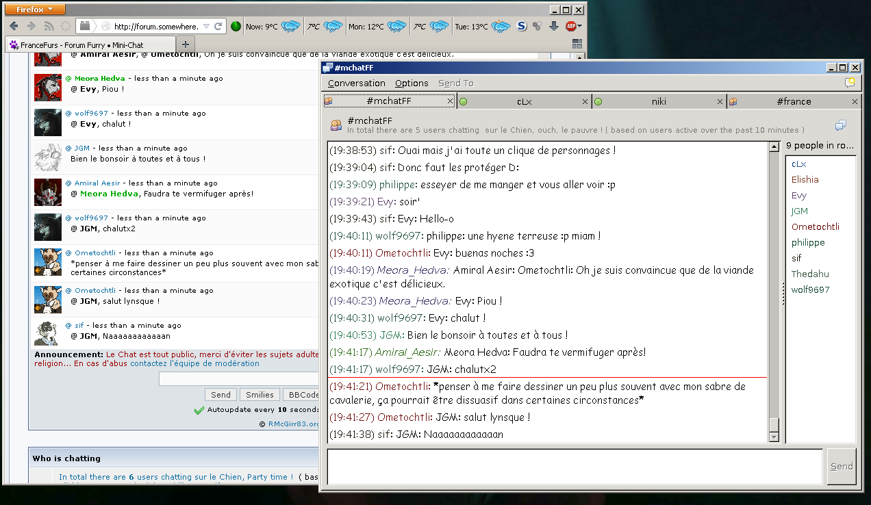Switch to the #france chat tab
871x505 pixels.
794,101
